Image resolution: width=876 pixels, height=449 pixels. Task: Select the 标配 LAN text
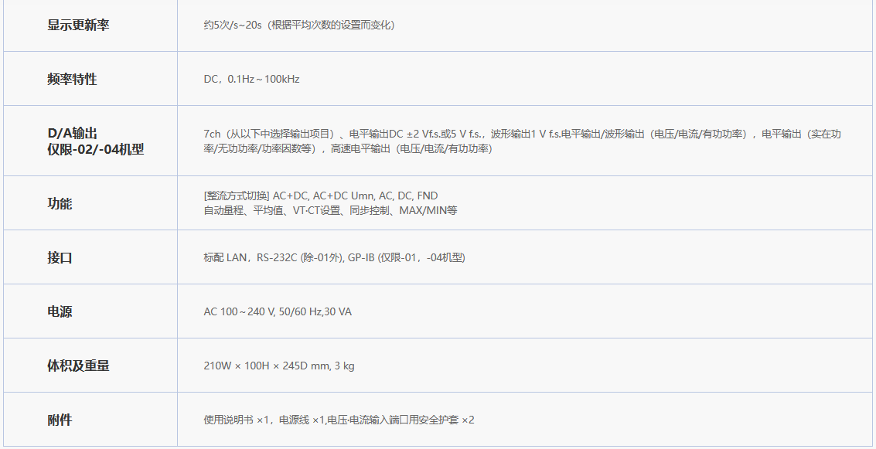[225, 258]
